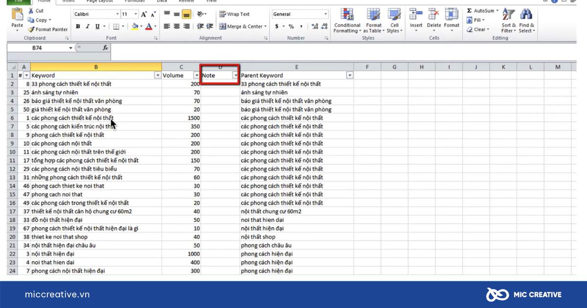Select row 6 header

12,118
